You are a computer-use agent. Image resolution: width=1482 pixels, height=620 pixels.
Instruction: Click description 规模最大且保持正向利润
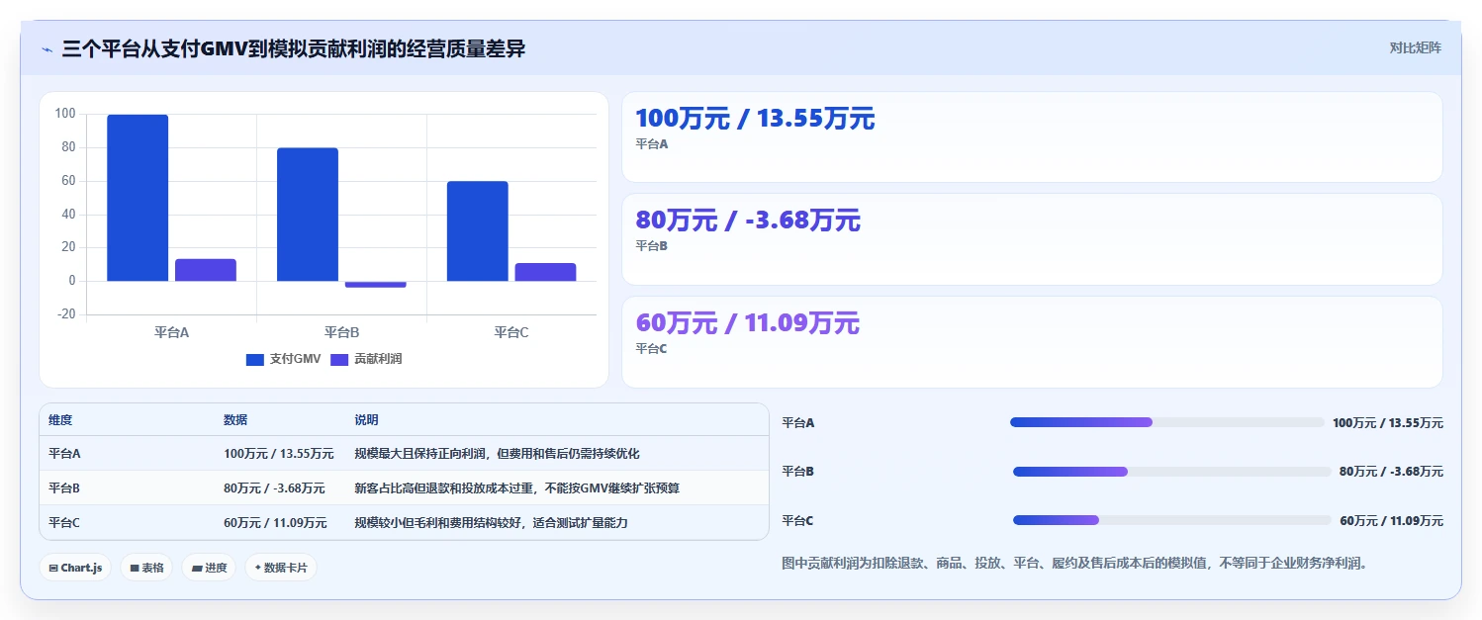click(x=497, y=454)
